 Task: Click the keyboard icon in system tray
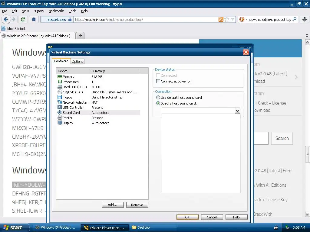[276, 227]
